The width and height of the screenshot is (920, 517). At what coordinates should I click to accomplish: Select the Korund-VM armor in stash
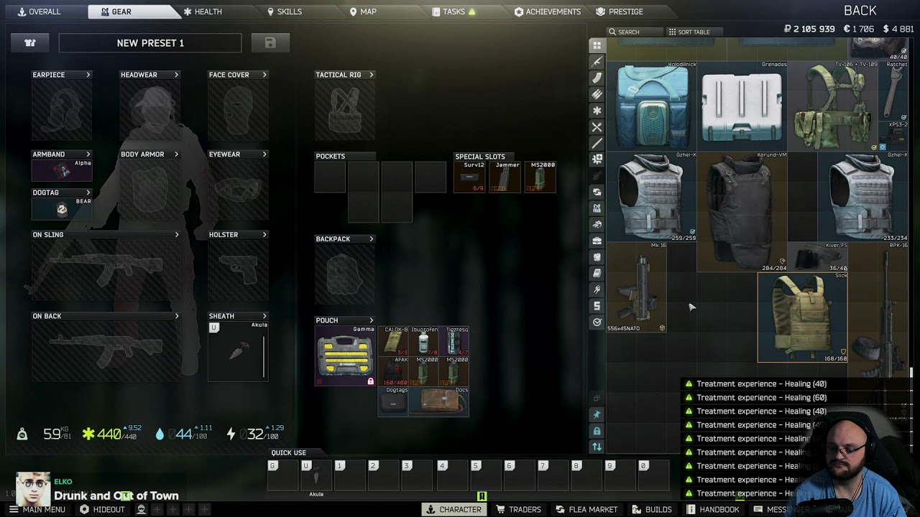[x=742, y=212]
